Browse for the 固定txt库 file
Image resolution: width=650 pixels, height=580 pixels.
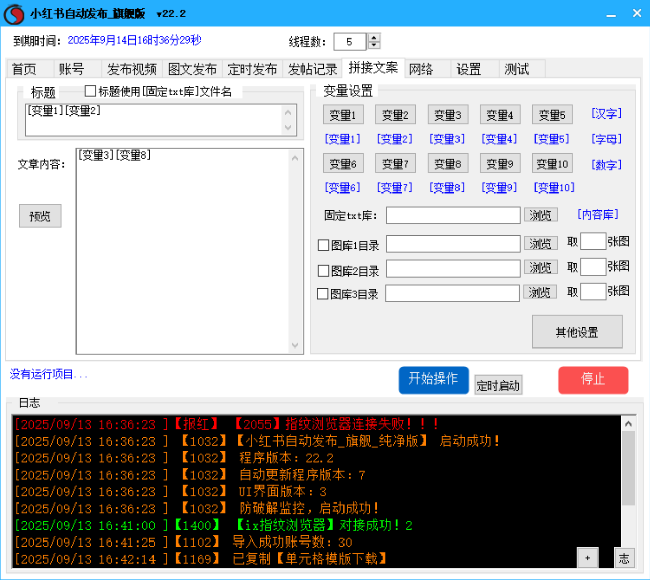click(x=540, y=215)
